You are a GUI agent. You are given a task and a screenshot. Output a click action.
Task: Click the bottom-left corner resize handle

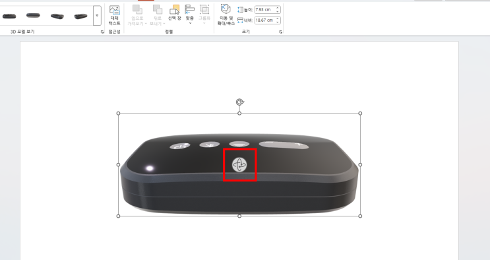click(119, 216)
